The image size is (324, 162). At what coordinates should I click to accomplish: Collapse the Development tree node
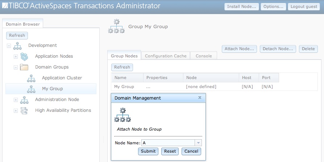point(9,45)
